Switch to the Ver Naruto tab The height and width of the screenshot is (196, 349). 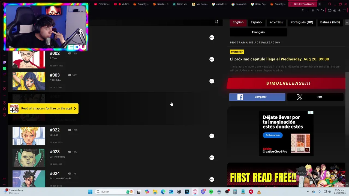200,4
